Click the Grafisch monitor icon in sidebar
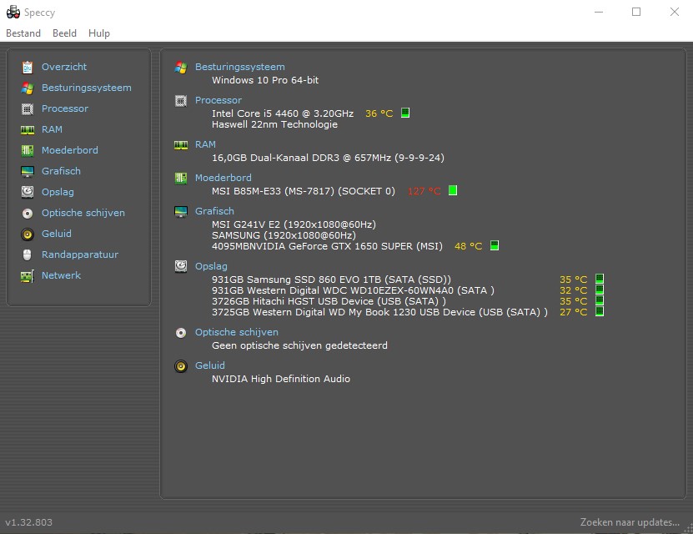Screen dimensions: 693x534 pos(28,171)
